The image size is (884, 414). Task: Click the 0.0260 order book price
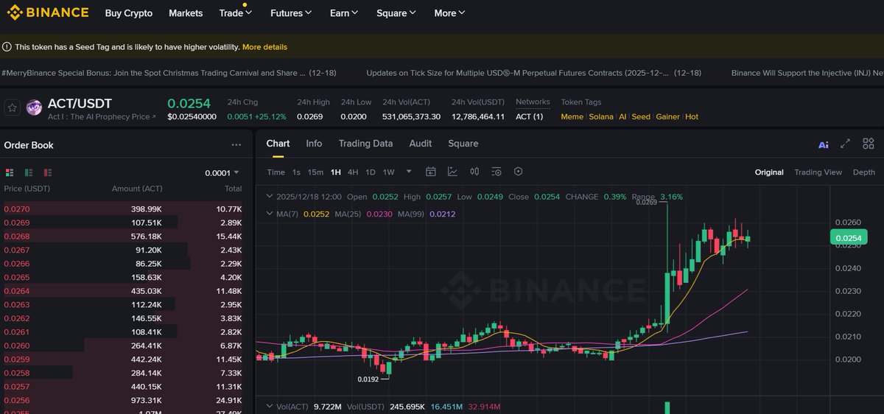17,345
